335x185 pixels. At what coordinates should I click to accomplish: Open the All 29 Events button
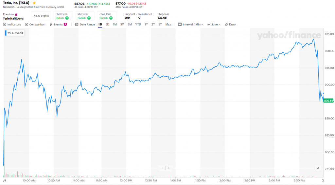point(41,16)
